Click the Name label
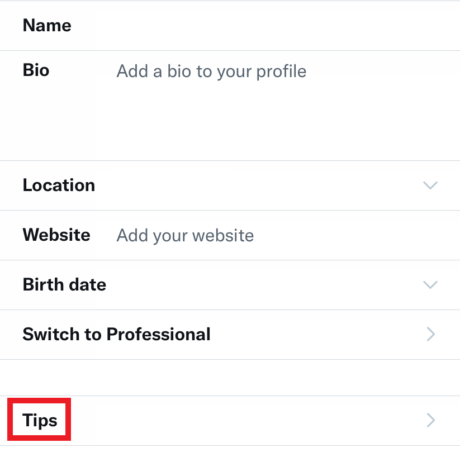The height and width of the screenshot is (476, 460). 46,25
